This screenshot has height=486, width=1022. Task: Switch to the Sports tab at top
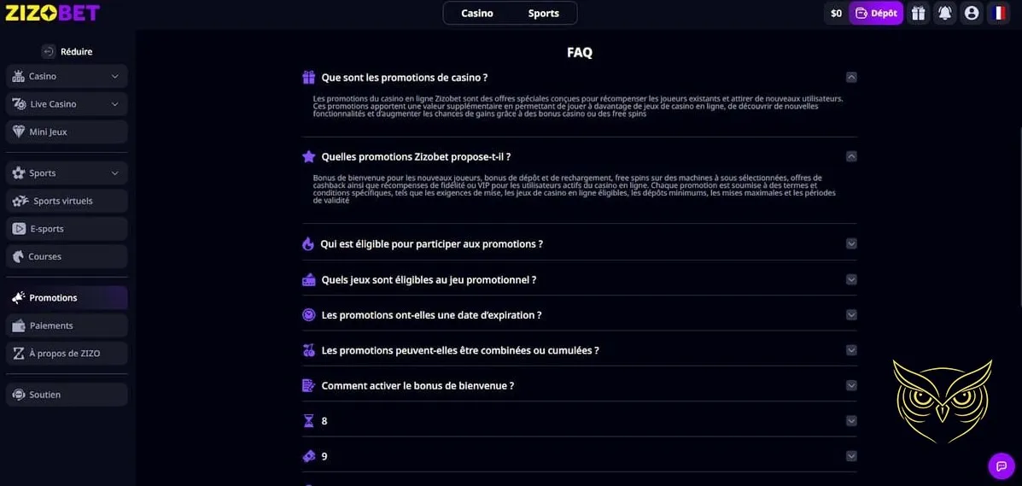click(543, 13)
